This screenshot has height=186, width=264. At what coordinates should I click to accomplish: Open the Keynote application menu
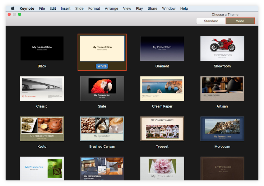point(27,8)
